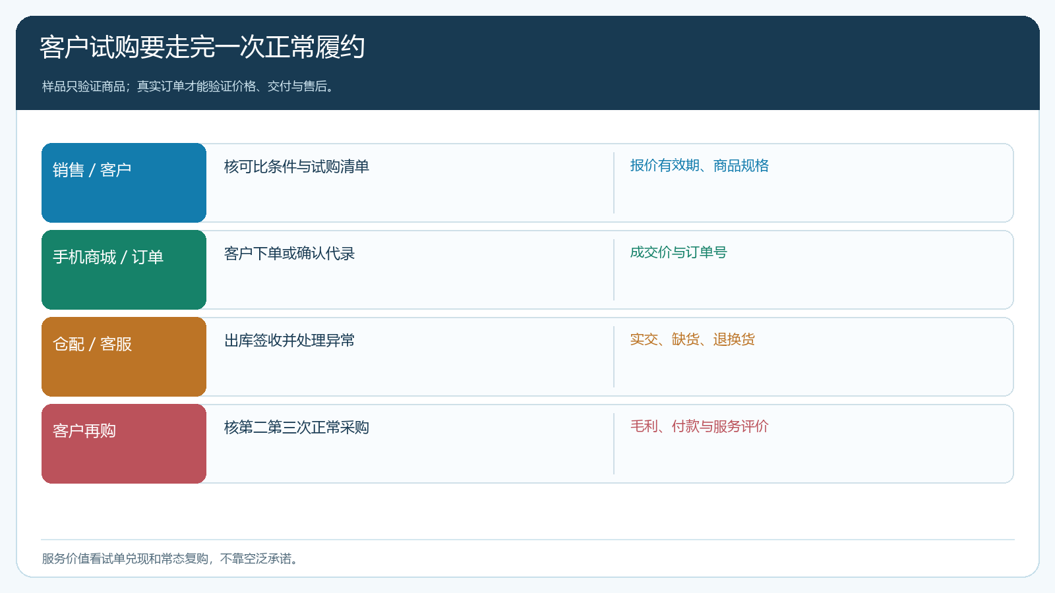Click the red note 毛利、付款与服务评价

click(x=700, y=426)
